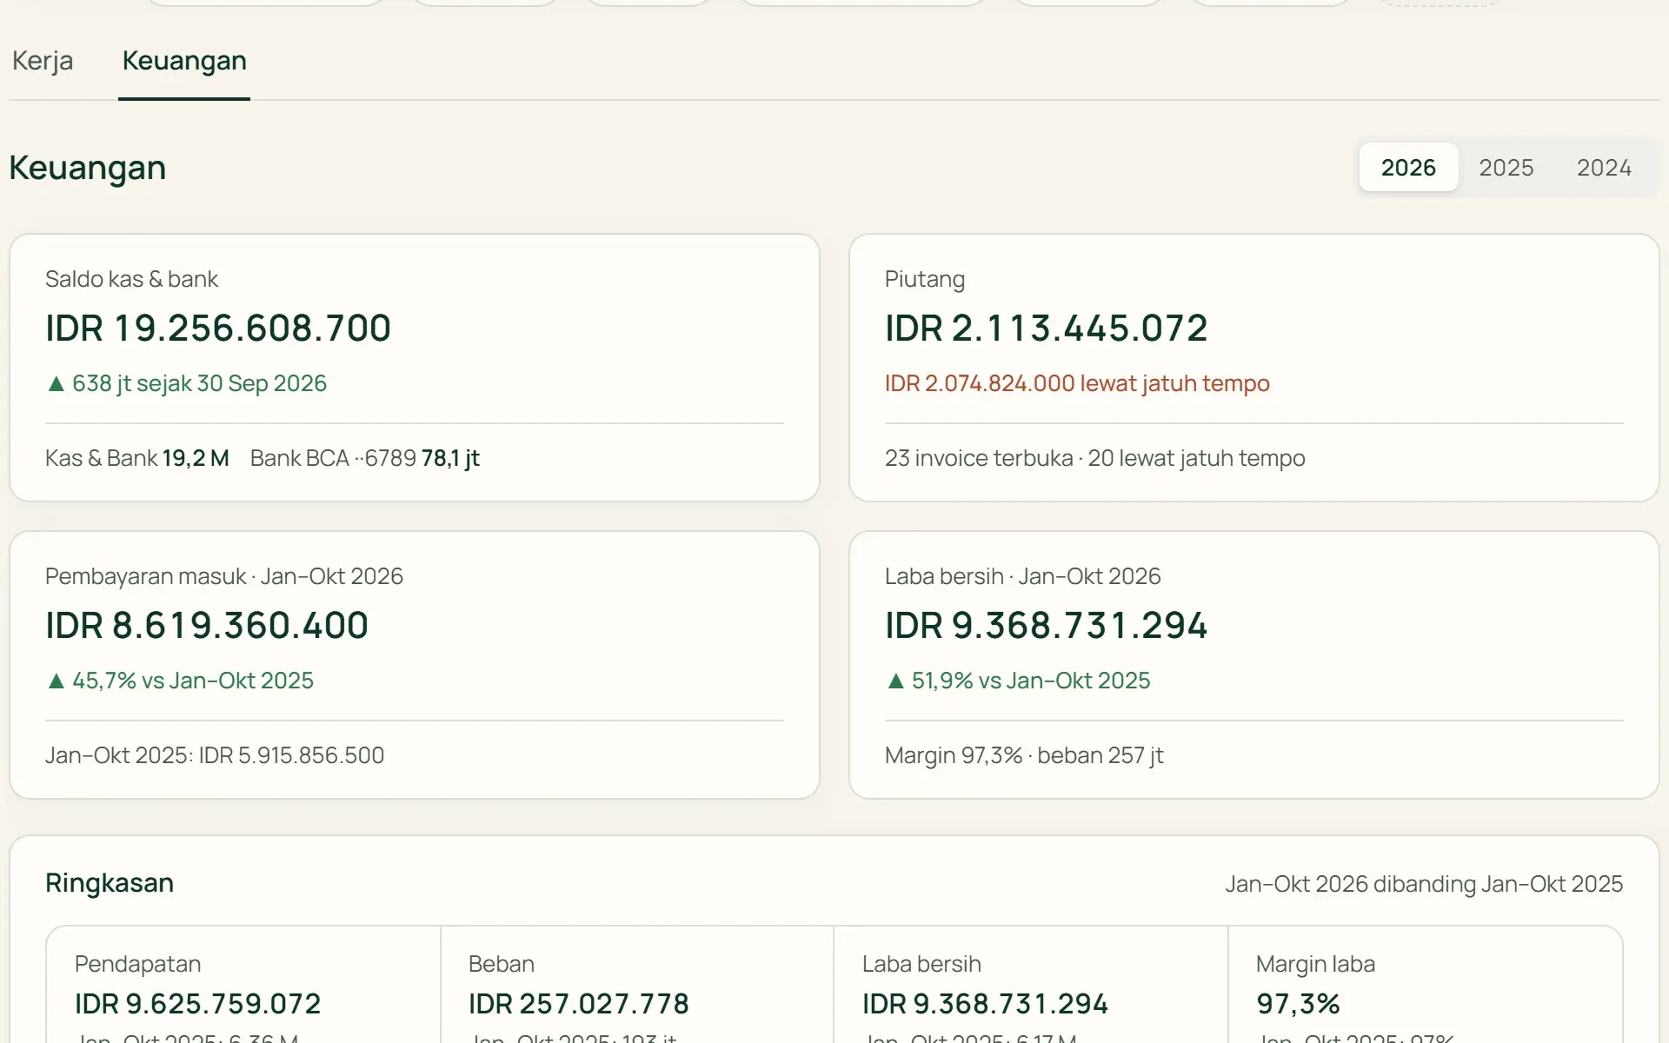
Task: Select the Kas & Bank 19,2 M entry
Action: point(137,458)
